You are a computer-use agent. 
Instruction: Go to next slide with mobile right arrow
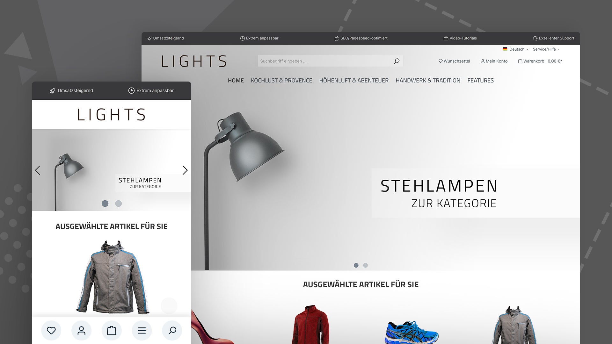[185, 170]
